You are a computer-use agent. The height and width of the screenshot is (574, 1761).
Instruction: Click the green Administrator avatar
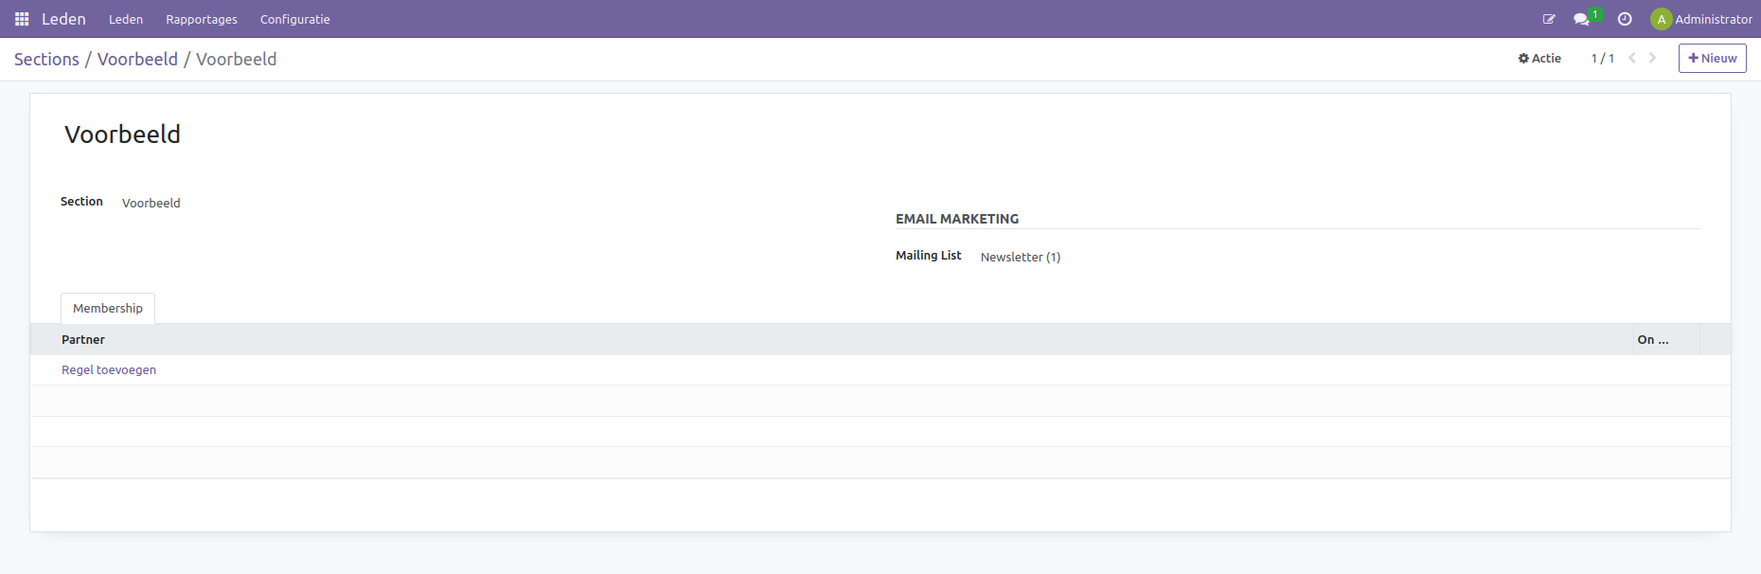pyautogui.click(x=1661, y=19)
